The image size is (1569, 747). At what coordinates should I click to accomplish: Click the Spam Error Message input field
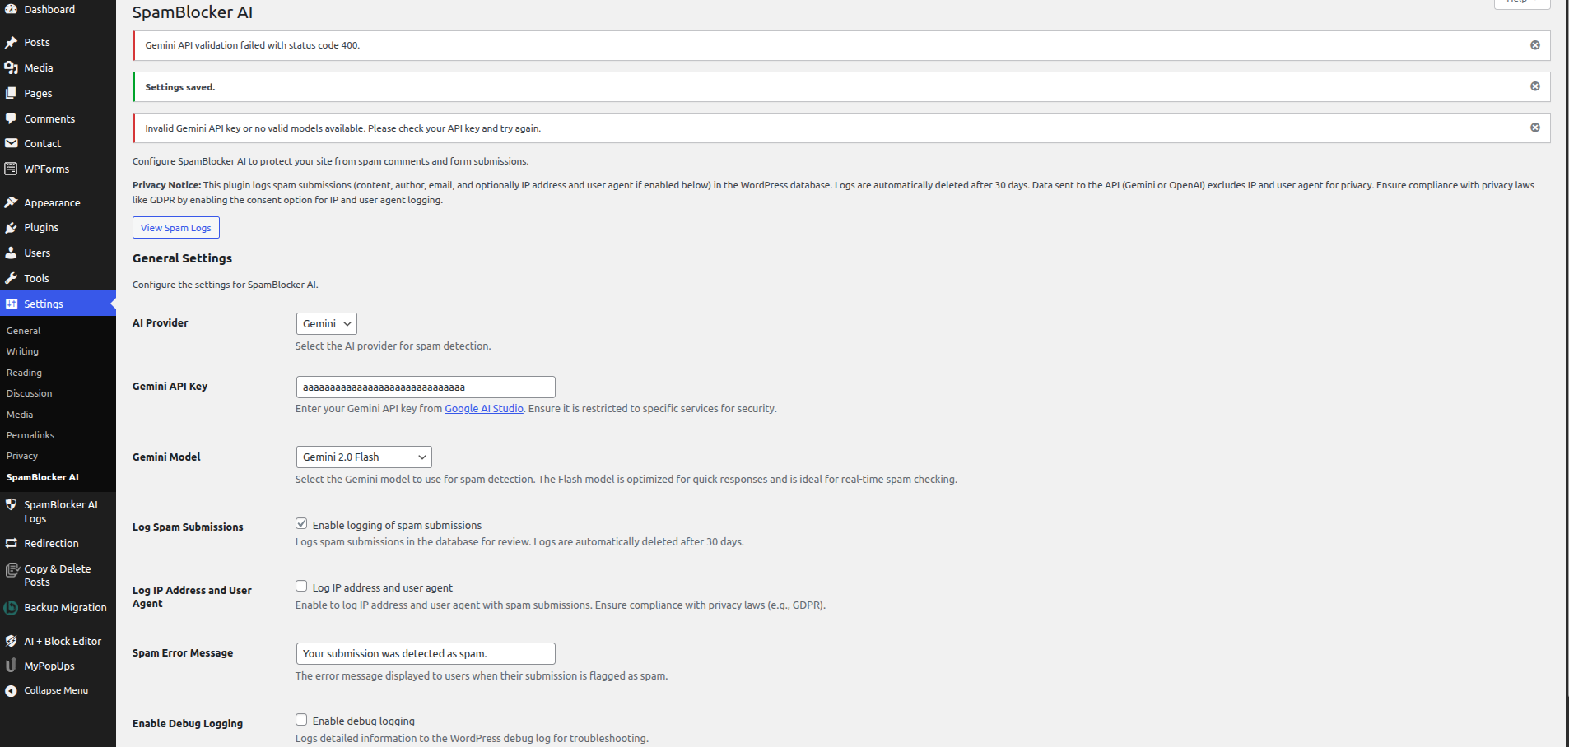pos(426,654)
